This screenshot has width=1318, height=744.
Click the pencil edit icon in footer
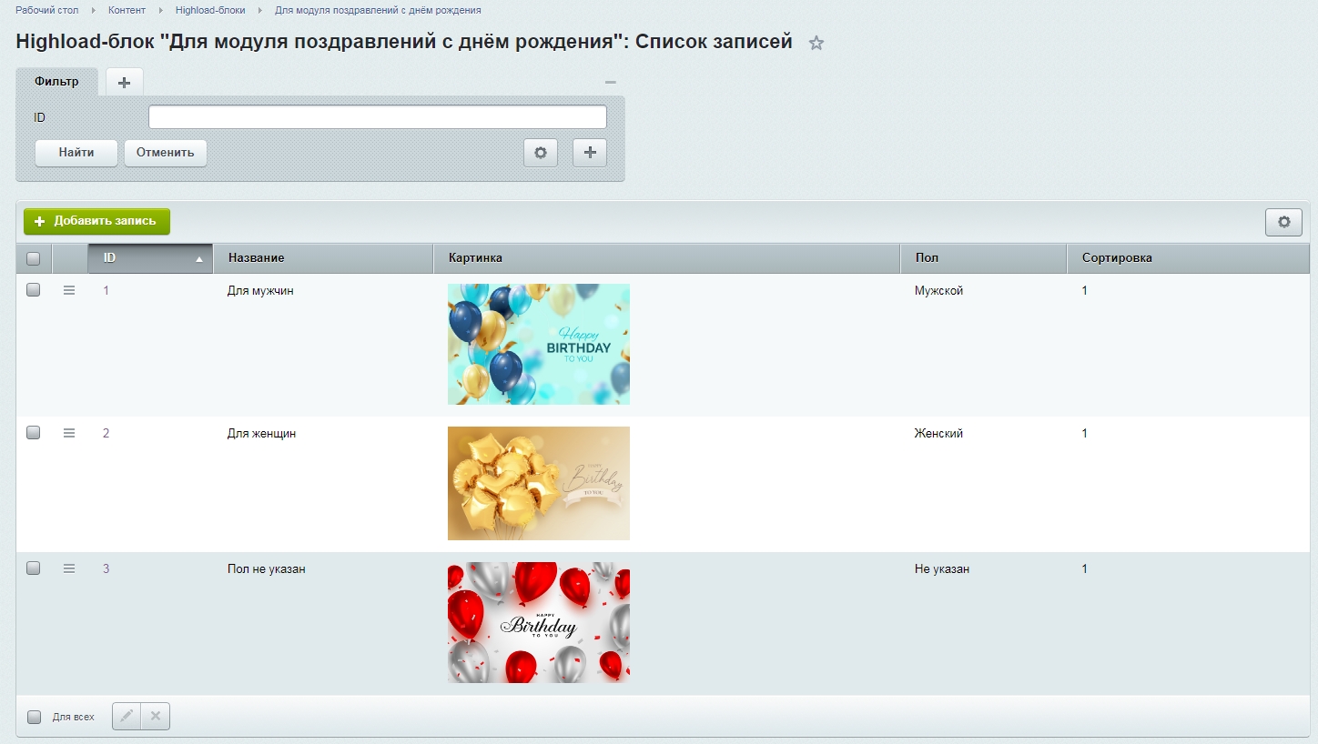[127, 717]
